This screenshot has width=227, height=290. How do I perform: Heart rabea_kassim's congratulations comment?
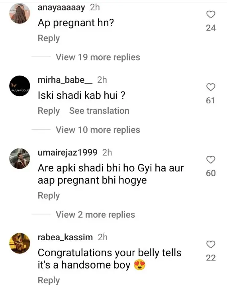click(x=211, y=245)
